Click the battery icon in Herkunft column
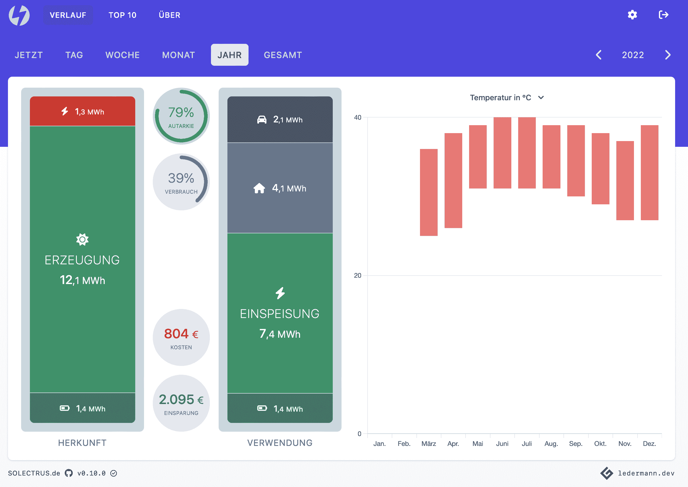The image size is (688, 487). (64, 408)
